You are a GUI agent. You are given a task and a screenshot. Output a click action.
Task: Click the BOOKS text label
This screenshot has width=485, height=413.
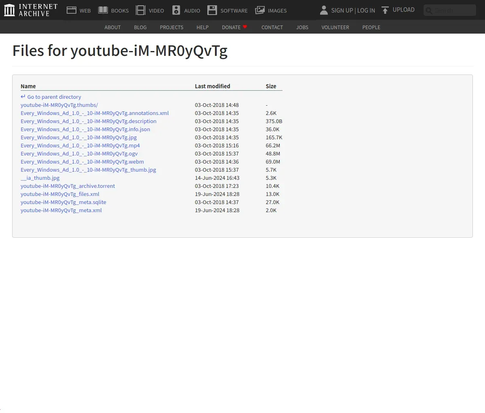click(x=120, y=11)
